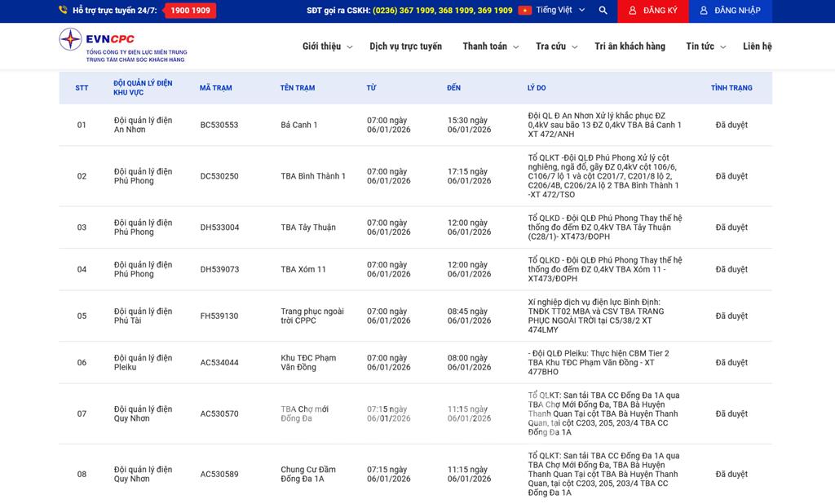Expand the Giới thiệu menu
This screenshot has height=504, width=835.
coord(327,46)
